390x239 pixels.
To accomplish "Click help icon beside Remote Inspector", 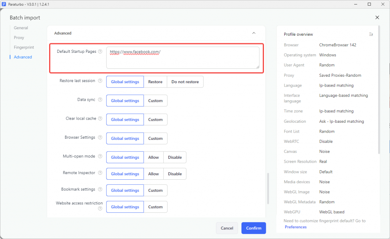I will pyautogui.click(x=100, y=173).
